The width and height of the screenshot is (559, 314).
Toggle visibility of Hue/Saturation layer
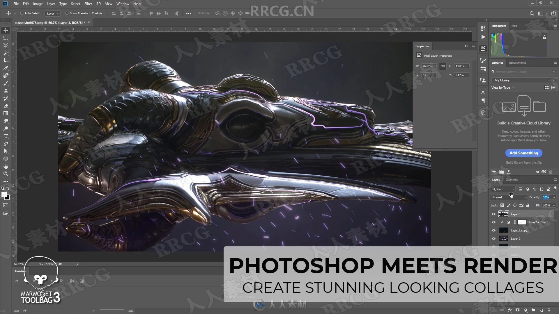(494, 222)
